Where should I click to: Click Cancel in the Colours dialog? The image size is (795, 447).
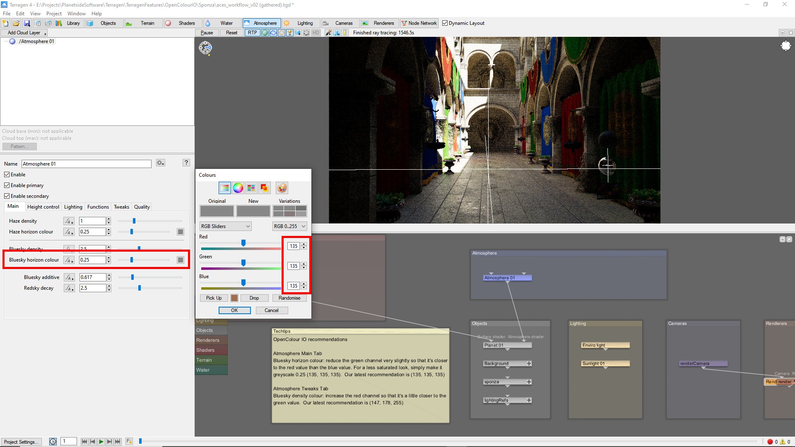[x=272, y=310]
